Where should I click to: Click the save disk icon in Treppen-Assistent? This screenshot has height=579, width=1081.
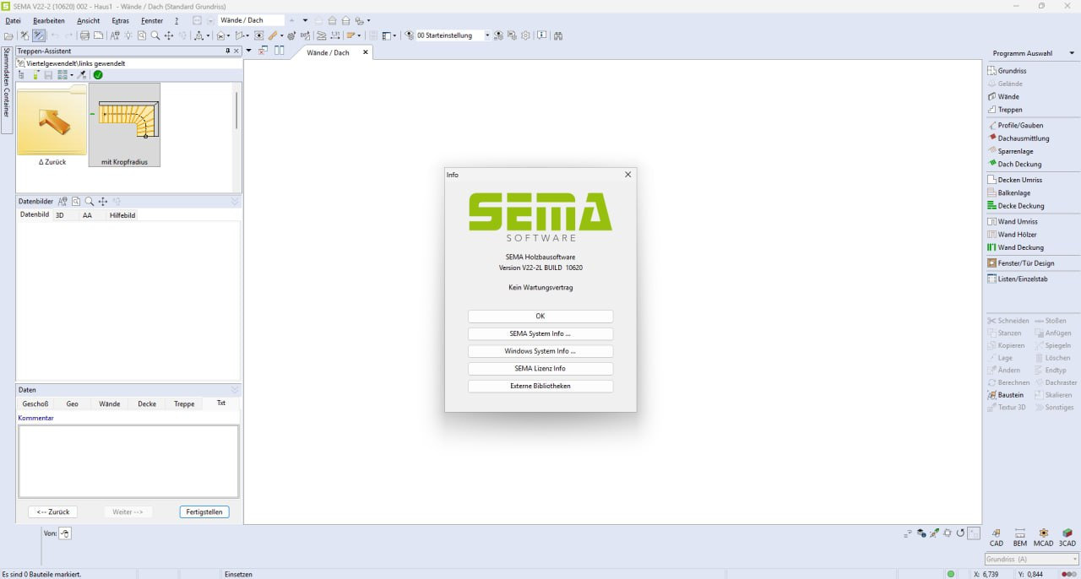point(48,75)
